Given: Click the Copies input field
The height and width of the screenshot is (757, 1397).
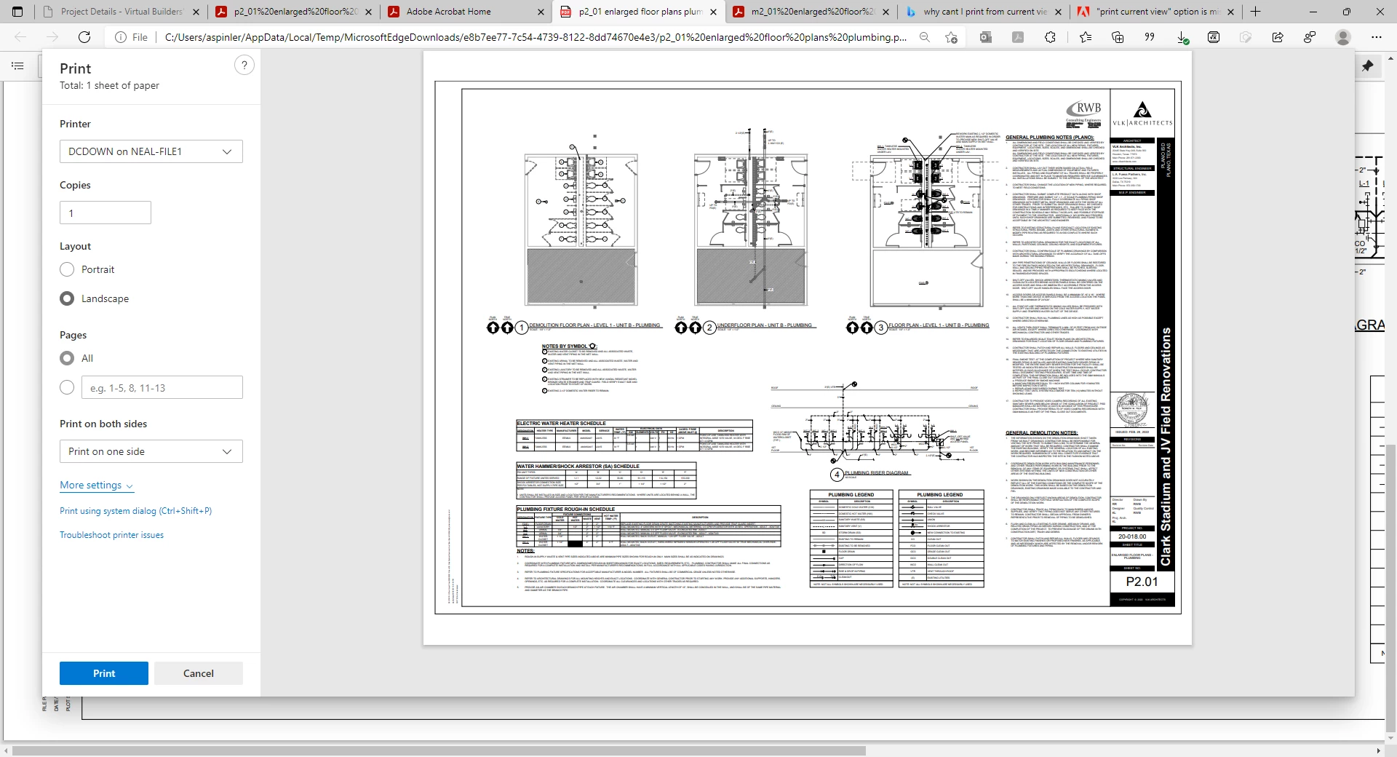Looking at the screenshot, I should (106, 213).
